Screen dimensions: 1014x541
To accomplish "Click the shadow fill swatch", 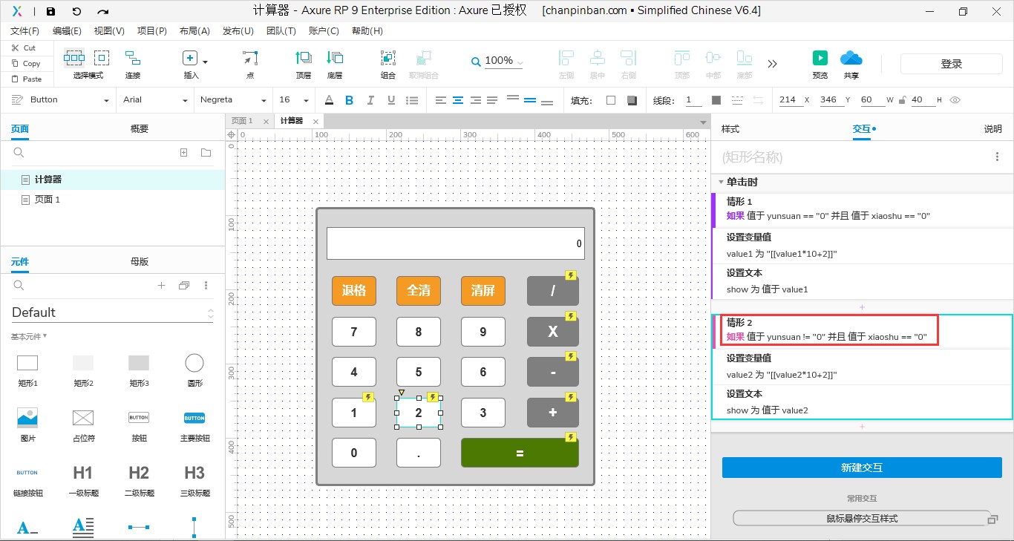I will [632, 100].
